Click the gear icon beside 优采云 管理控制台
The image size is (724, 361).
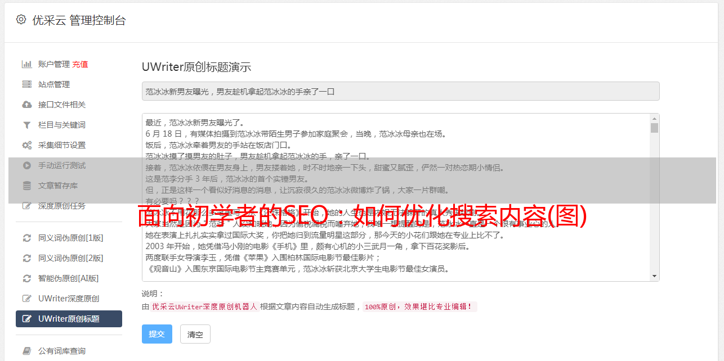pyautogui.click(x=21, y=20)
